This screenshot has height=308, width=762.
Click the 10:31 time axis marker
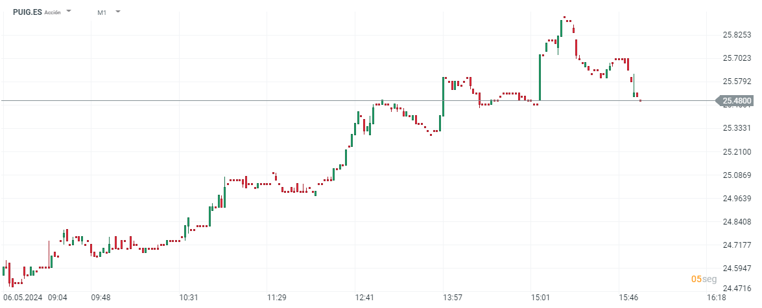pyautogui.click(x=188, y=298)
